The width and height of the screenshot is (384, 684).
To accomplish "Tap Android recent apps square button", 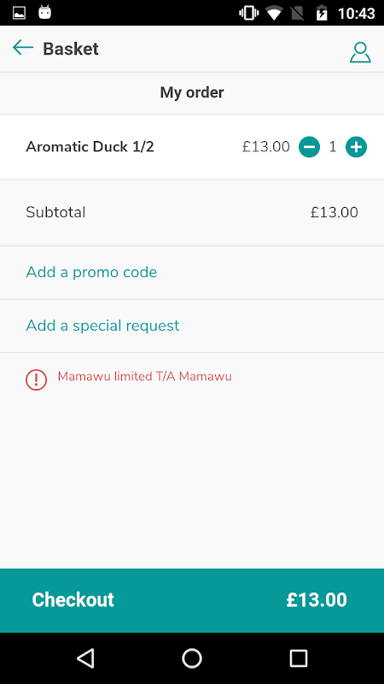I will (x=298, y=657).
